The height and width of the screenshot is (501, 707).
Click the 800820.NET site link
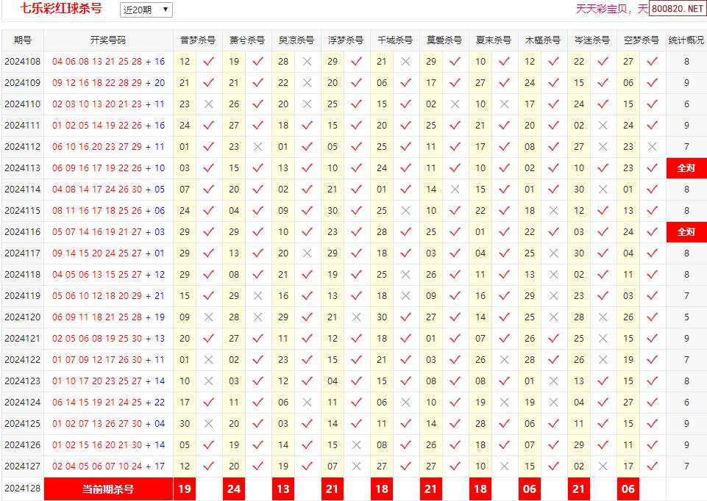pos(678,9)
